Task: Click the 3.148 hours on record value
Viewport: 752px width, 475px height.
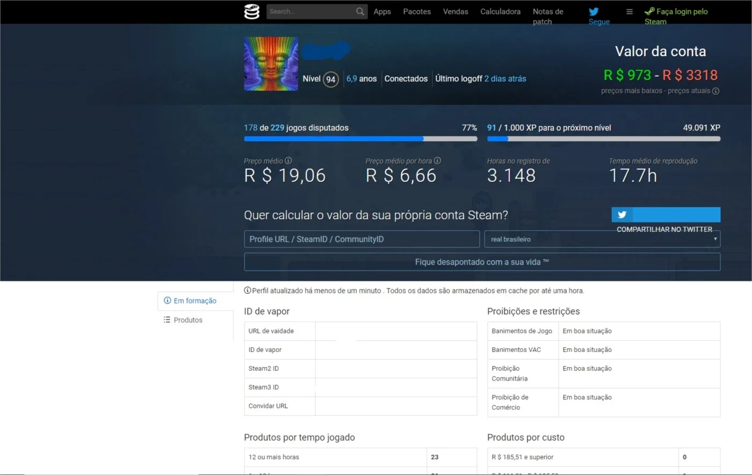Action: click(511, 176)
